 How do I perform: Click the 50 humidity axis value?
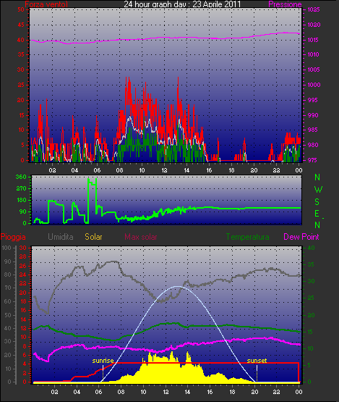tap(8, 315)
